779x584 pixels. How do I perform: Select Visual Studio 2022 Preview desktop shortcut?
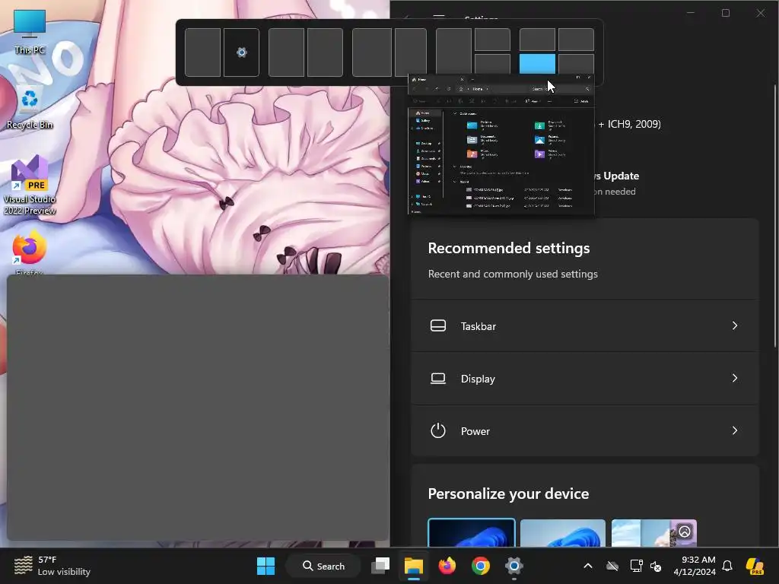[30, 185]
